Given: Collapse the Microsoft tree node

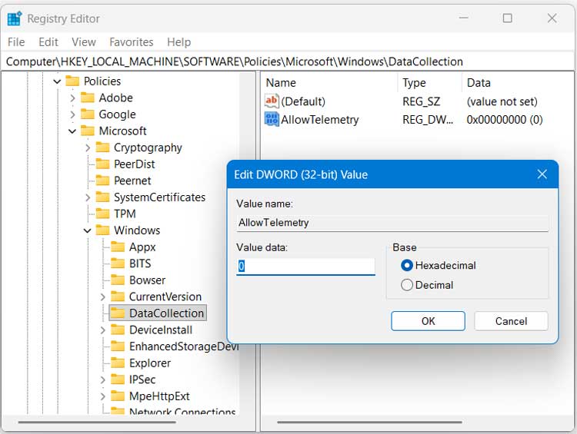Looking at the screenshot, I should [x=72, y=131].
